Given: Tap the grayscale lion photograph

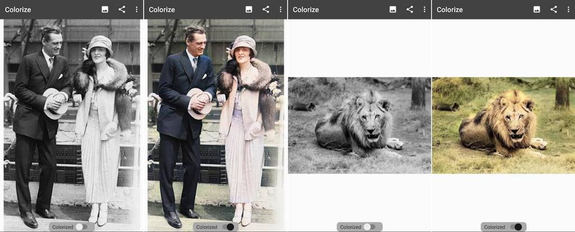Looking at the screenshot, I should 359,125.
